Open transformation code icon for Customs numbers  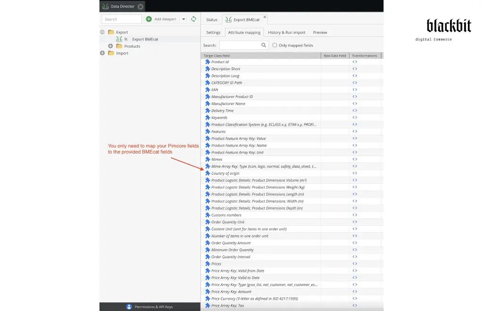(355, 215)
